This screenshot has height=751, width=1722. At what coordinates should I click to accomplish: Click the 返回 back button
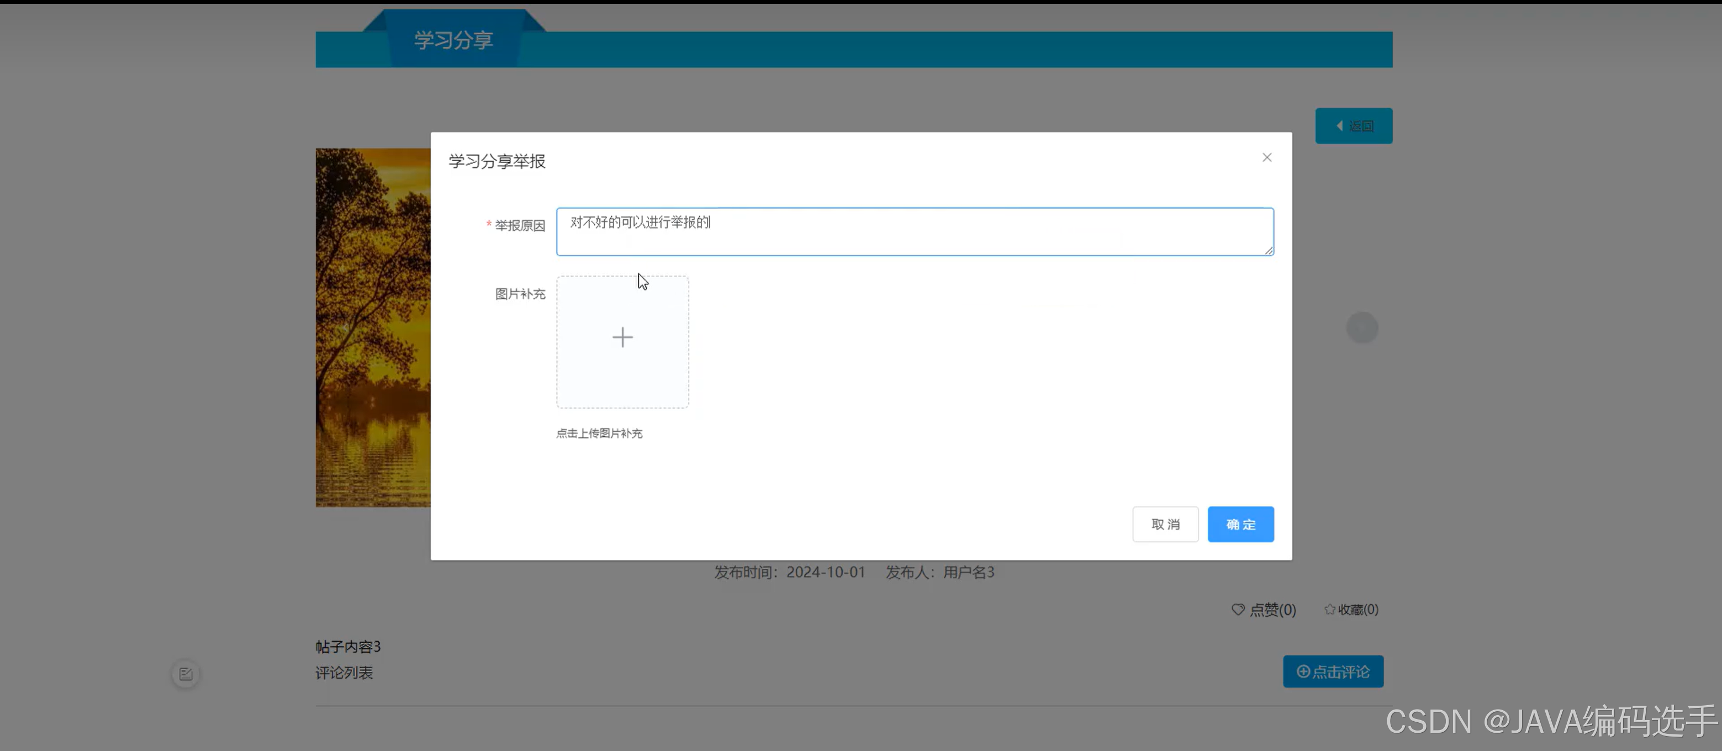(x=1354, y=125)
